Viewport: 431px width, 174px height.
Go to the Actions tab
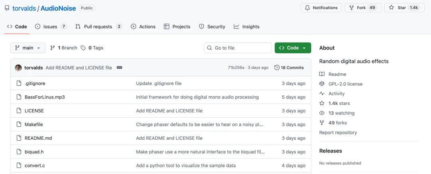pyautogui.click(x=143, y=27)
